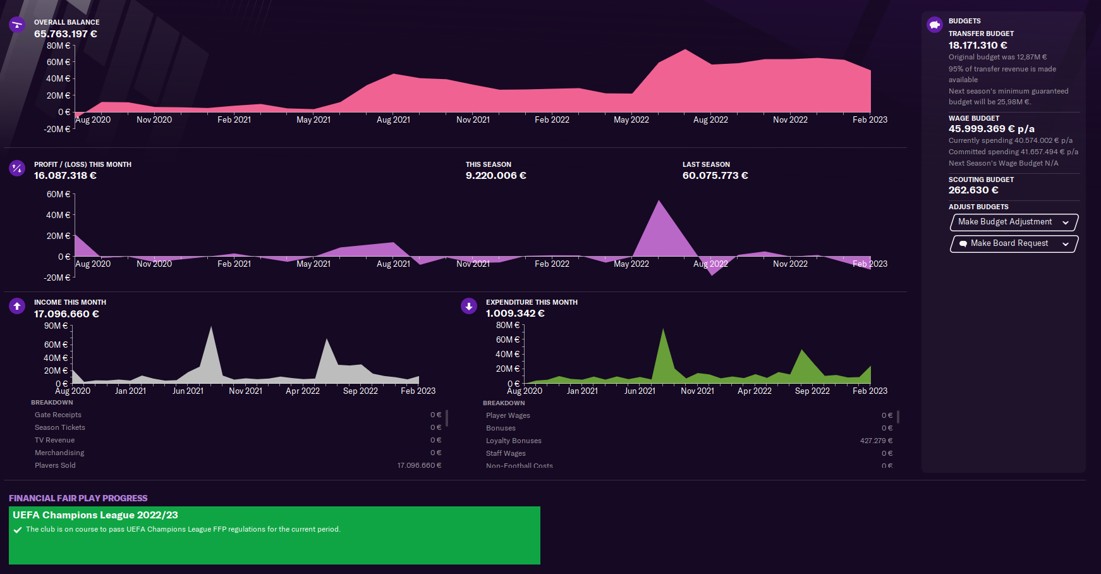The width and height of the screenshot is (1101, 574).
Task: Select the Staff Wages expenditure row
Action: coord(689,453)
